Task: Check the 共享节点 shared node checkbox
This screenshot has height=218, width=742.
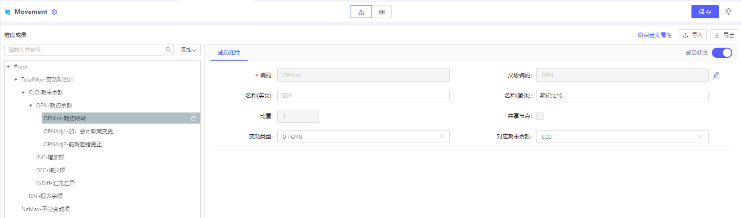Action: 540,116
